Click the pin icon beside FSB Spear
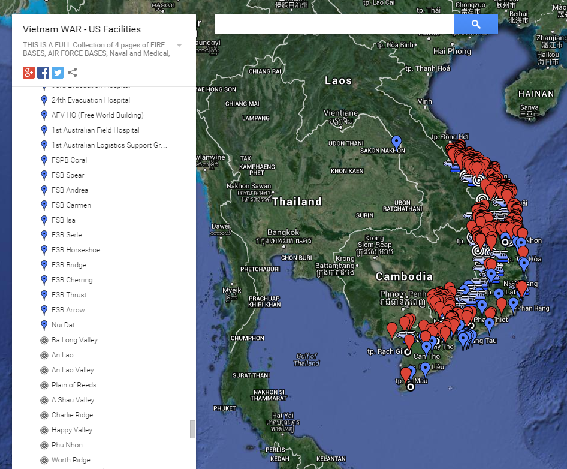This screenshot has width=567, height=469. click(x=44, y=175)
